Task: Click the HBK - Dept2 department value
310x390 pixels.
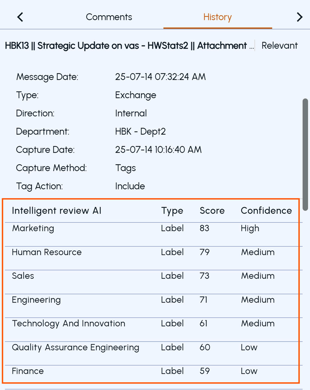Action: pos(140,132)
